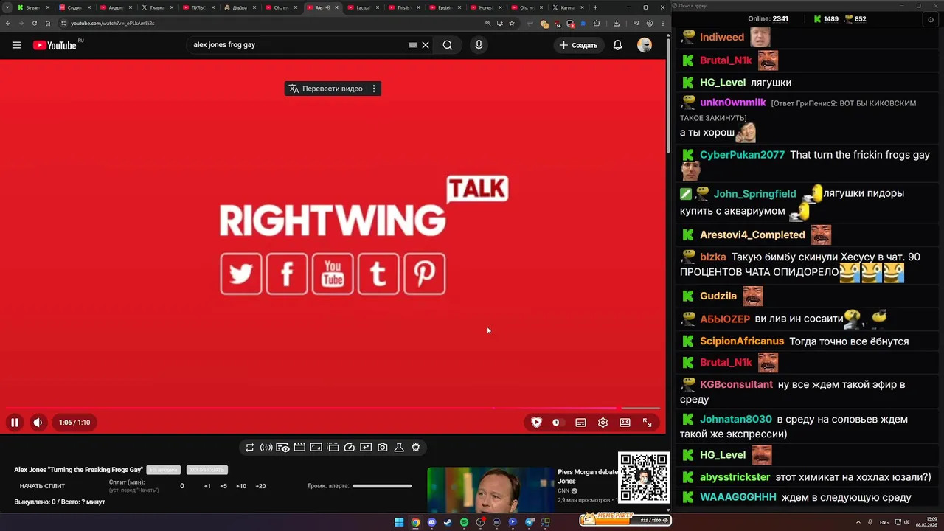Image resolution: width=944 pixels, height=531 pixels.
Task: Take screenshot with camera toolbar icon
Action: pyautogui.click(x=383, y=447)
